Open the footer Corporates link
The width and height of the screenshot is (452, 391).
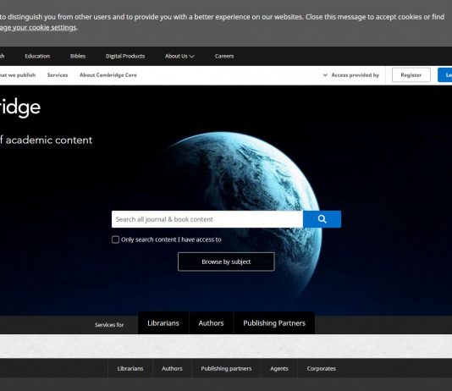point(322,368)
